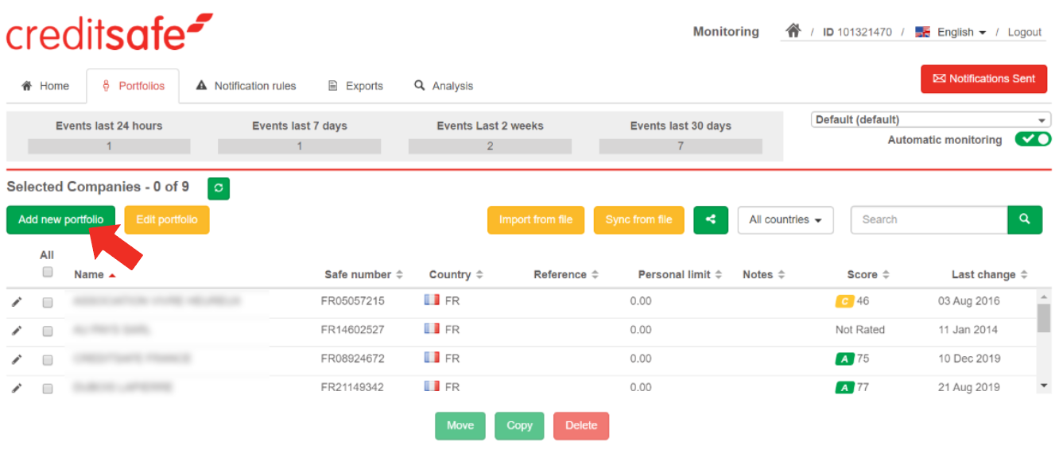The width and height of the screenshot is (1059, 461).
Task: Click the pencil edit icon for FR08924672
Action: pyautogui.click(x=17, y=359)
